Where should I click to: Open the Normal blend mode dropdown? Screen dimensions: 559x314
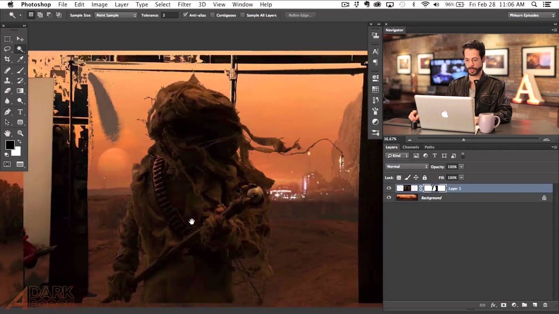407,167
